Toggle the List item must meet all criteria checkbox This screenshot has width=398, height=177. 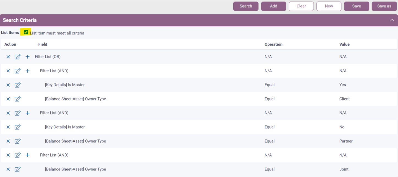[26, 32]
